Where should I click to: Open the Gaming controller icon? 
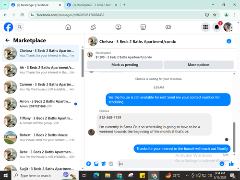168,27
